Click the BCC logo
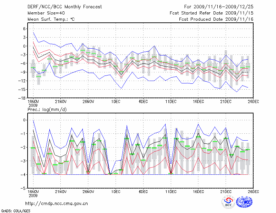This screenshot has width=276, height=213. pyautogui.click(x=228, y=202)
